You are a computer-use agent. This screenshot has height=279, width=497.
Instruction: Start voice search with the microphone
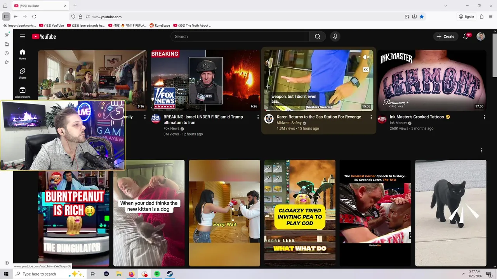tap(335, 36)
